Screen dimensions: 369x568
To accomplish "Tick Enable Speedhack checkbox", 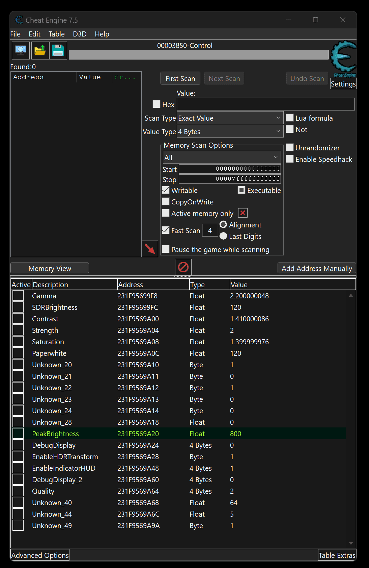I will [x=290, y=159].
